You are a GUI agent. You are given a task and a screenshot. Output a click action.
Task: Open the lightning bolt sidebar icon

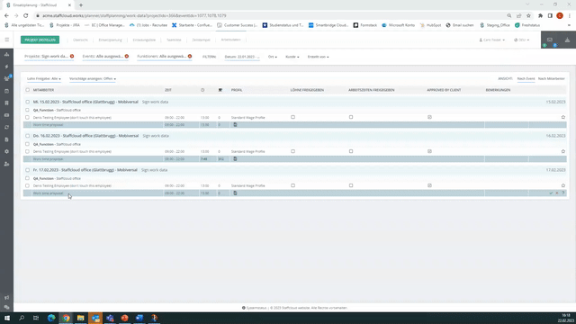pos(6,67)
